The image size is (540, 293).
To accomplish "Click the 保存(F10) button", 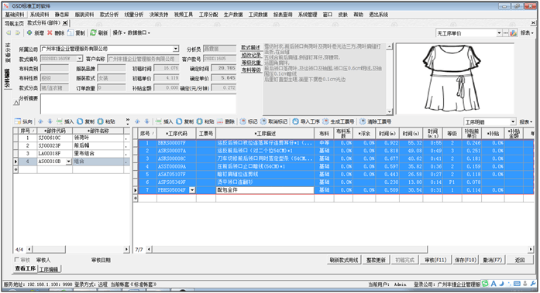I will pos(466,260).
